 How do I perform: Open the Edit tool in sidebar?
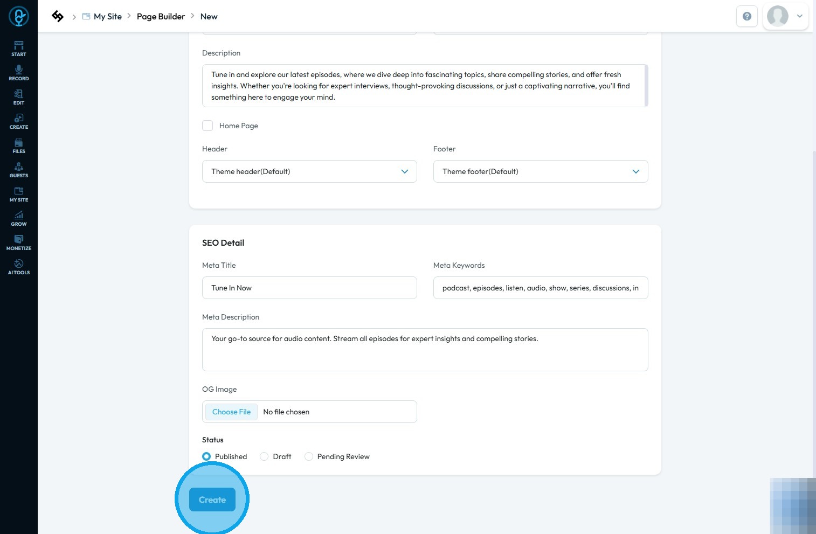click(x=19, y=97)
